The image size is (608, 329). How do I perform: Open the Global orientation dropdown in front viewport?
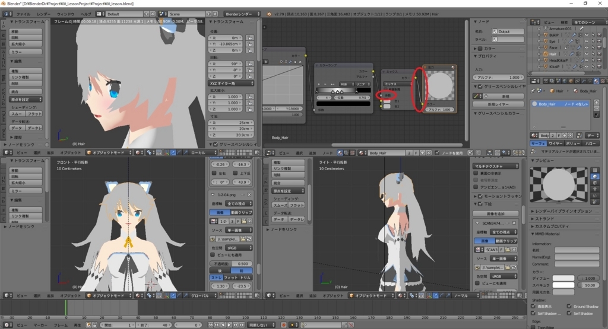click(203, 296)
